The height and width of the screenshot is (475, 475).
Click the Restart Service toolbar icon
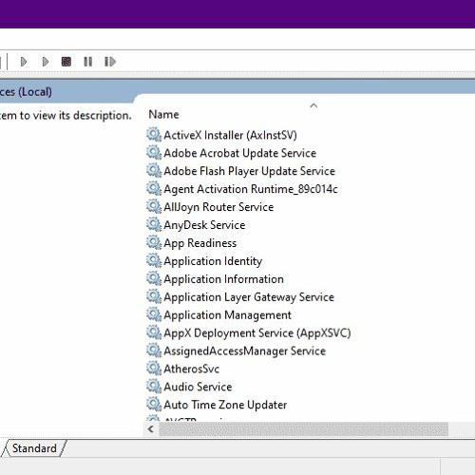point(110,62)
